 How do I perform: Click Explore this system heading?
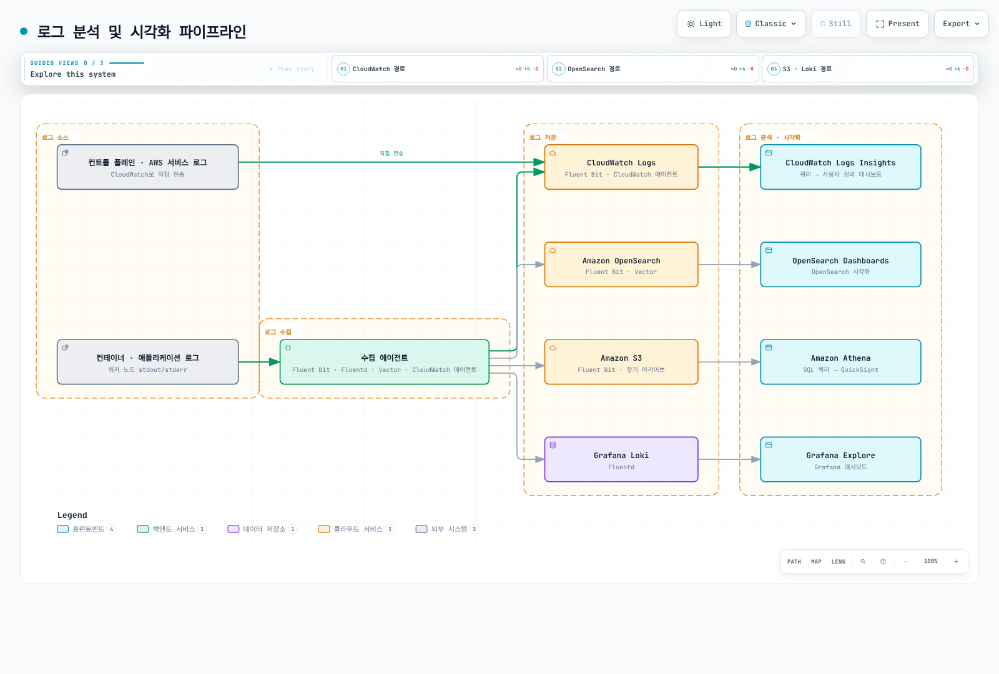pyautogui.click(x=73, y=74)
